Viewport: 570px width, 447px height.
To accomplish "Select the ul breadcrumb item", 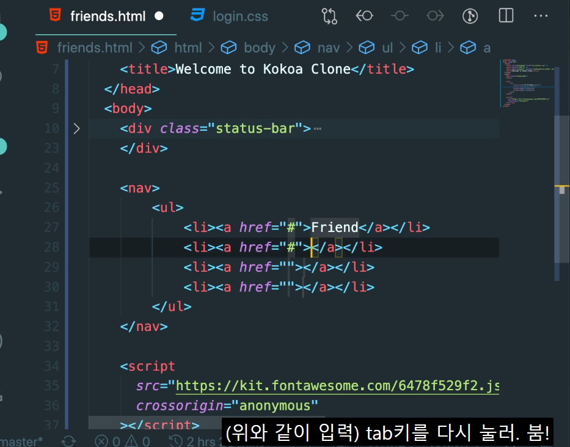I will 387,48.
